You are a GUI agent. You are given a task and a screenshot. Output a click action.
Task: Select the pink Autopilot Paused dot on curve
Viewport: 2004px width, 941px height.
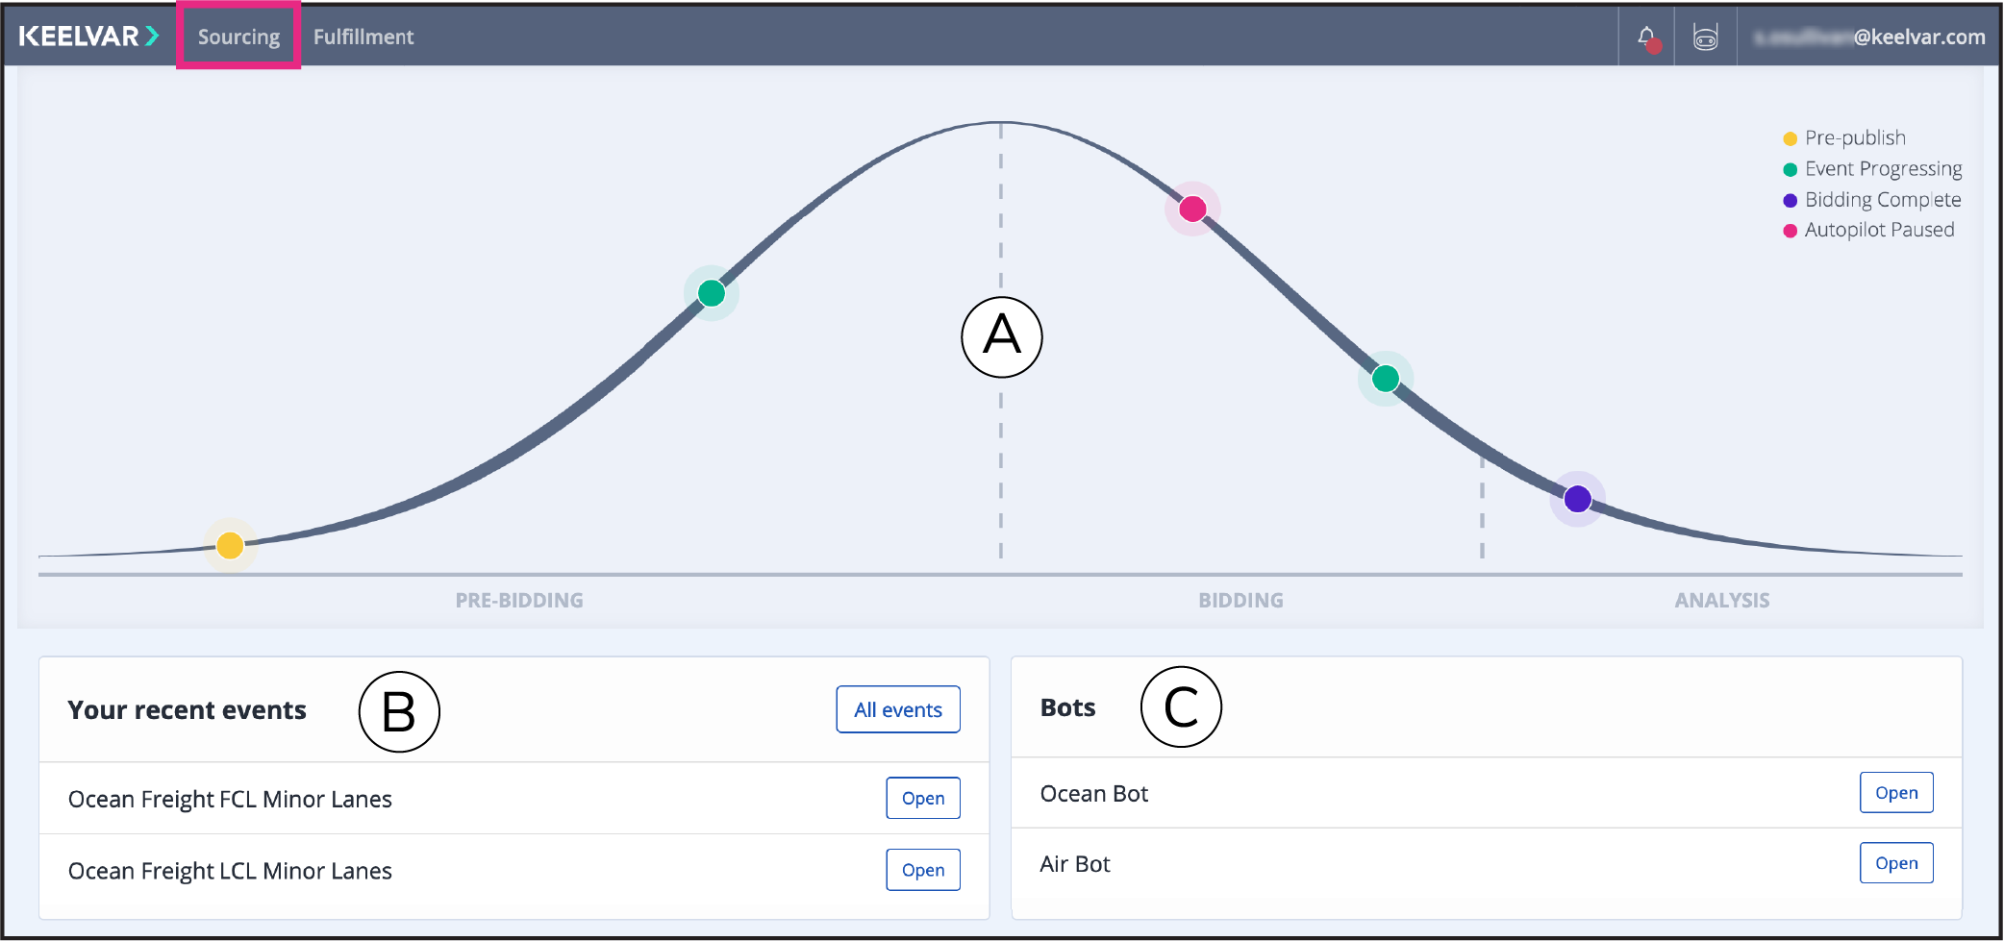(x=1192, y=209)
